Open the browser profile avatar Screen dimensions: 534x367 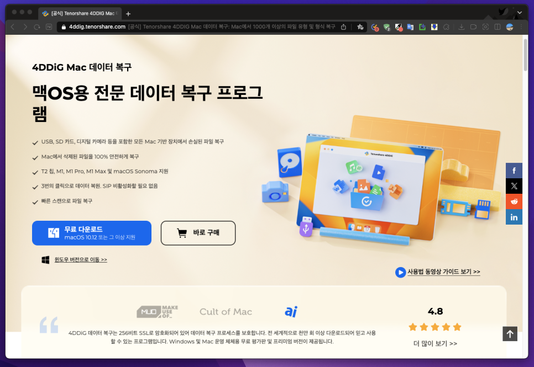(x=510, y=27)
